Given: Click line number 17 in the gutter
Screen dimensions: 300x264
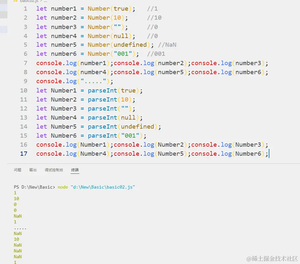Looking at the screenshot, I should coord(24,154).
